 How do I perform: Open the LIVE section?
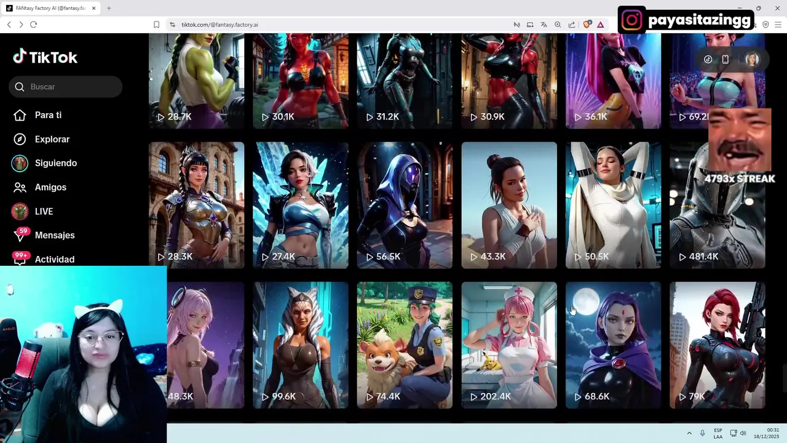tap(44, 211)
